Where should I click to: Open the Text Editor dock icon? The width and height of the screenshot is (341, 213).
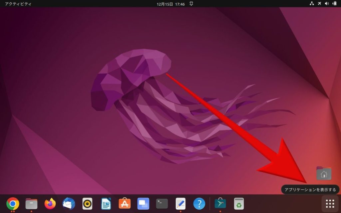(x=180, y=204)
